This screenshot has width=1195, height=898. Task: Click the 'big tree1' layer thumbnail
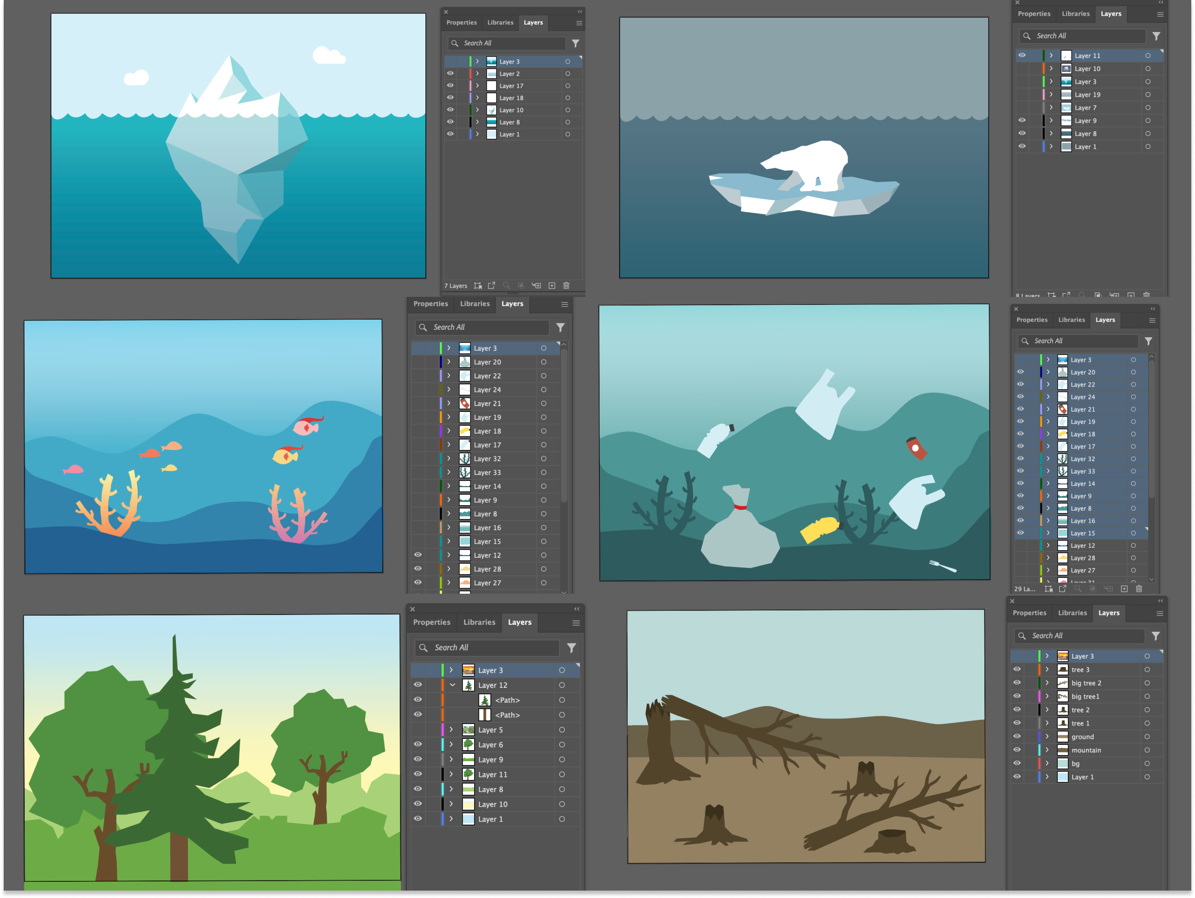[x=1062, y=696]
